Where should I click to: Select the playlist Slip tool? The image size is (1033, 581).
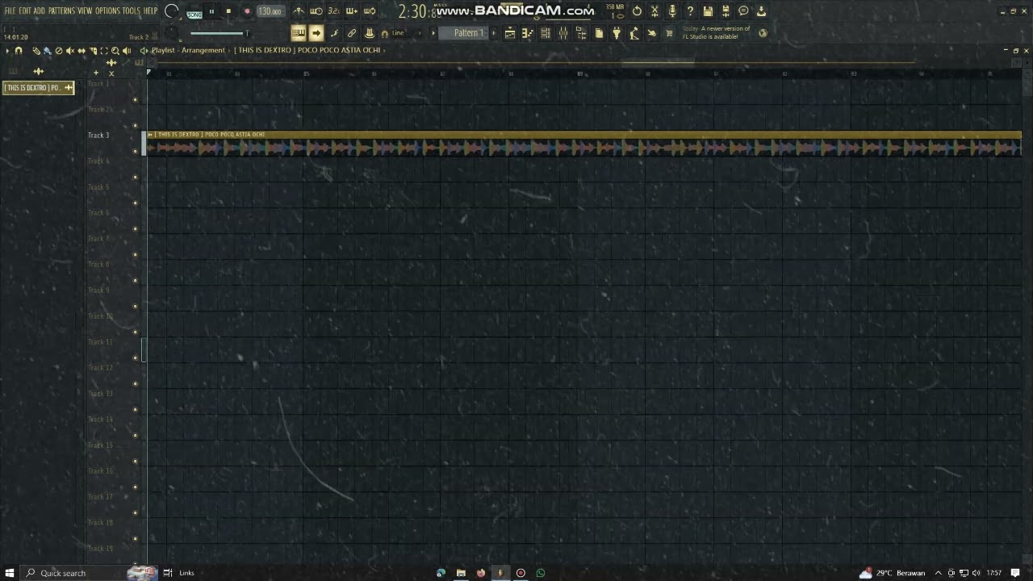pyautogui.click(x=82, y=51)
